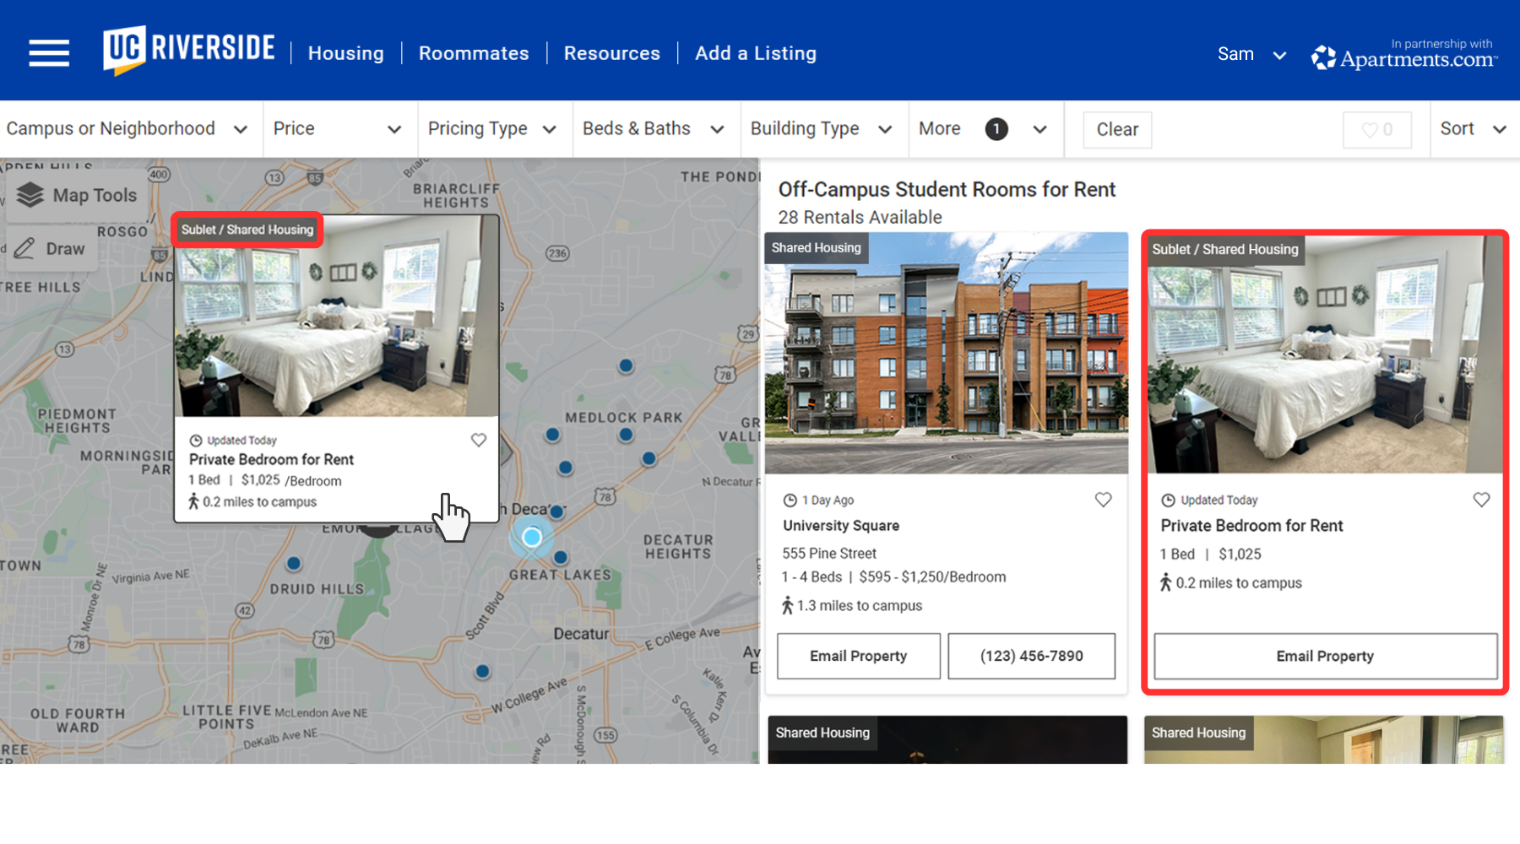Call (123) 456-7890 button
The image size is (1520, 844).
tap(1031, 656)
